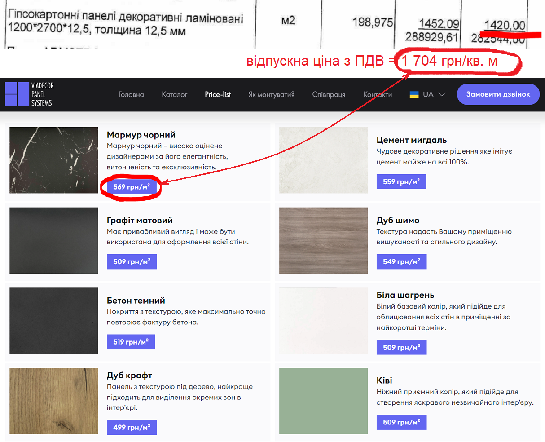Click the Viadecor Panel Systems logo

29,94
